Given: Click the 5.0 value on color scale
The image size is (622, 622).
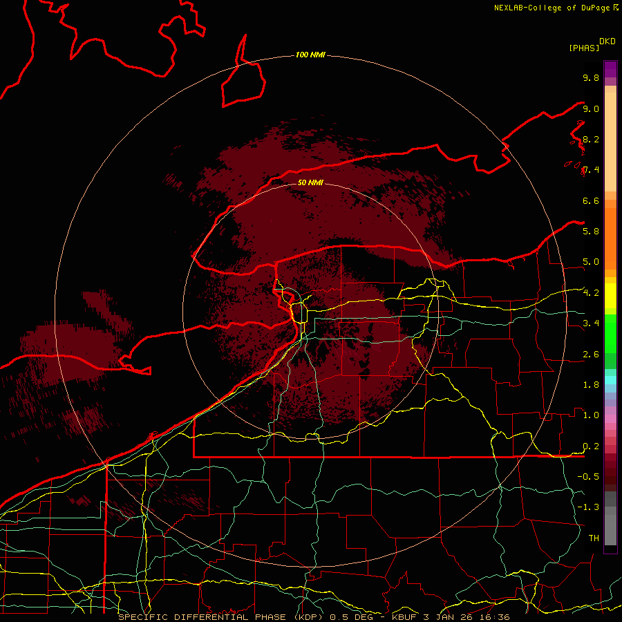Looking at the screenshot, I should tap(591, 262).
